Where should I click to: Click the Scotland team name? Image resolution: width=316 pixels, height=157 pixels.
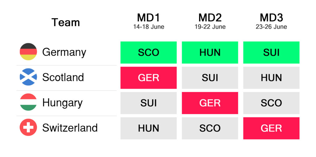click(x=63, y=77)
